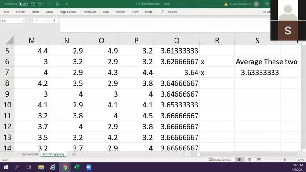Expand the Name Box dropdown arrow
306x172 pixels.
[23, 21]
